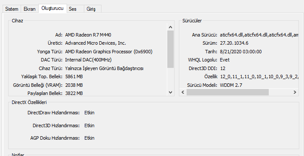304x156 pixels.
Task: Click the Direct3D DDI value 12
Action: [x=223, y=68]
